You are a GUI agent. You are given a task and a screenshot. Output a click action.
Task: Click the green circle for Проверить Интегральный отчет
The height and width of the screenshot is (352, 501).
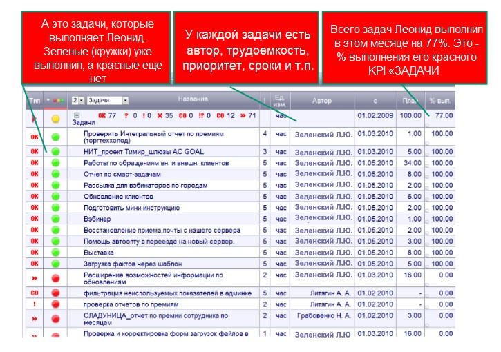(x=55, y=137)
